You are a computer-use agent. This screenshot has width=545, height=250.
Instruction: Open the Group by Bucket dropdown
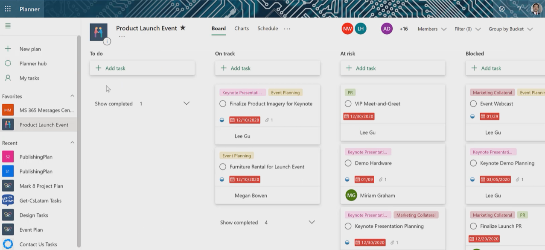[510, 29]
